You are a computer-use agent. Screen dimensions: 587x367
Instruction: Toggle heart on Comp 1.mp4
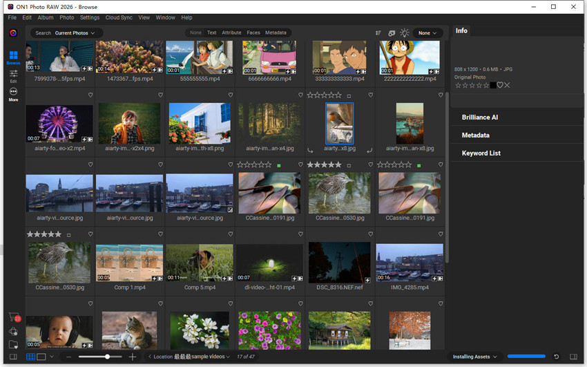[160, 234]
